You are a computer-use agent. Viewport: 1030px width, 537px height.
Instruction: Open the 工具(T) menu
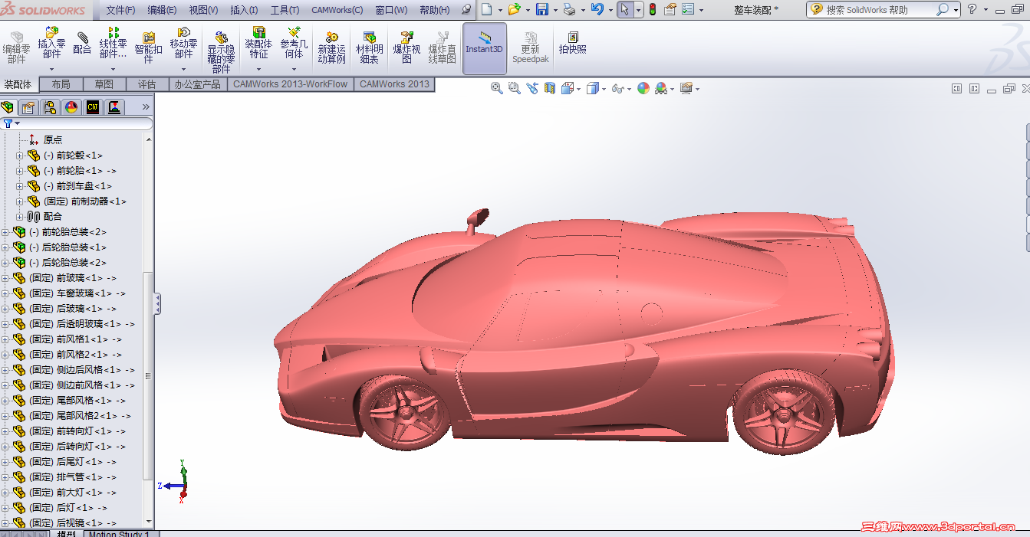(x=285, y=10)
